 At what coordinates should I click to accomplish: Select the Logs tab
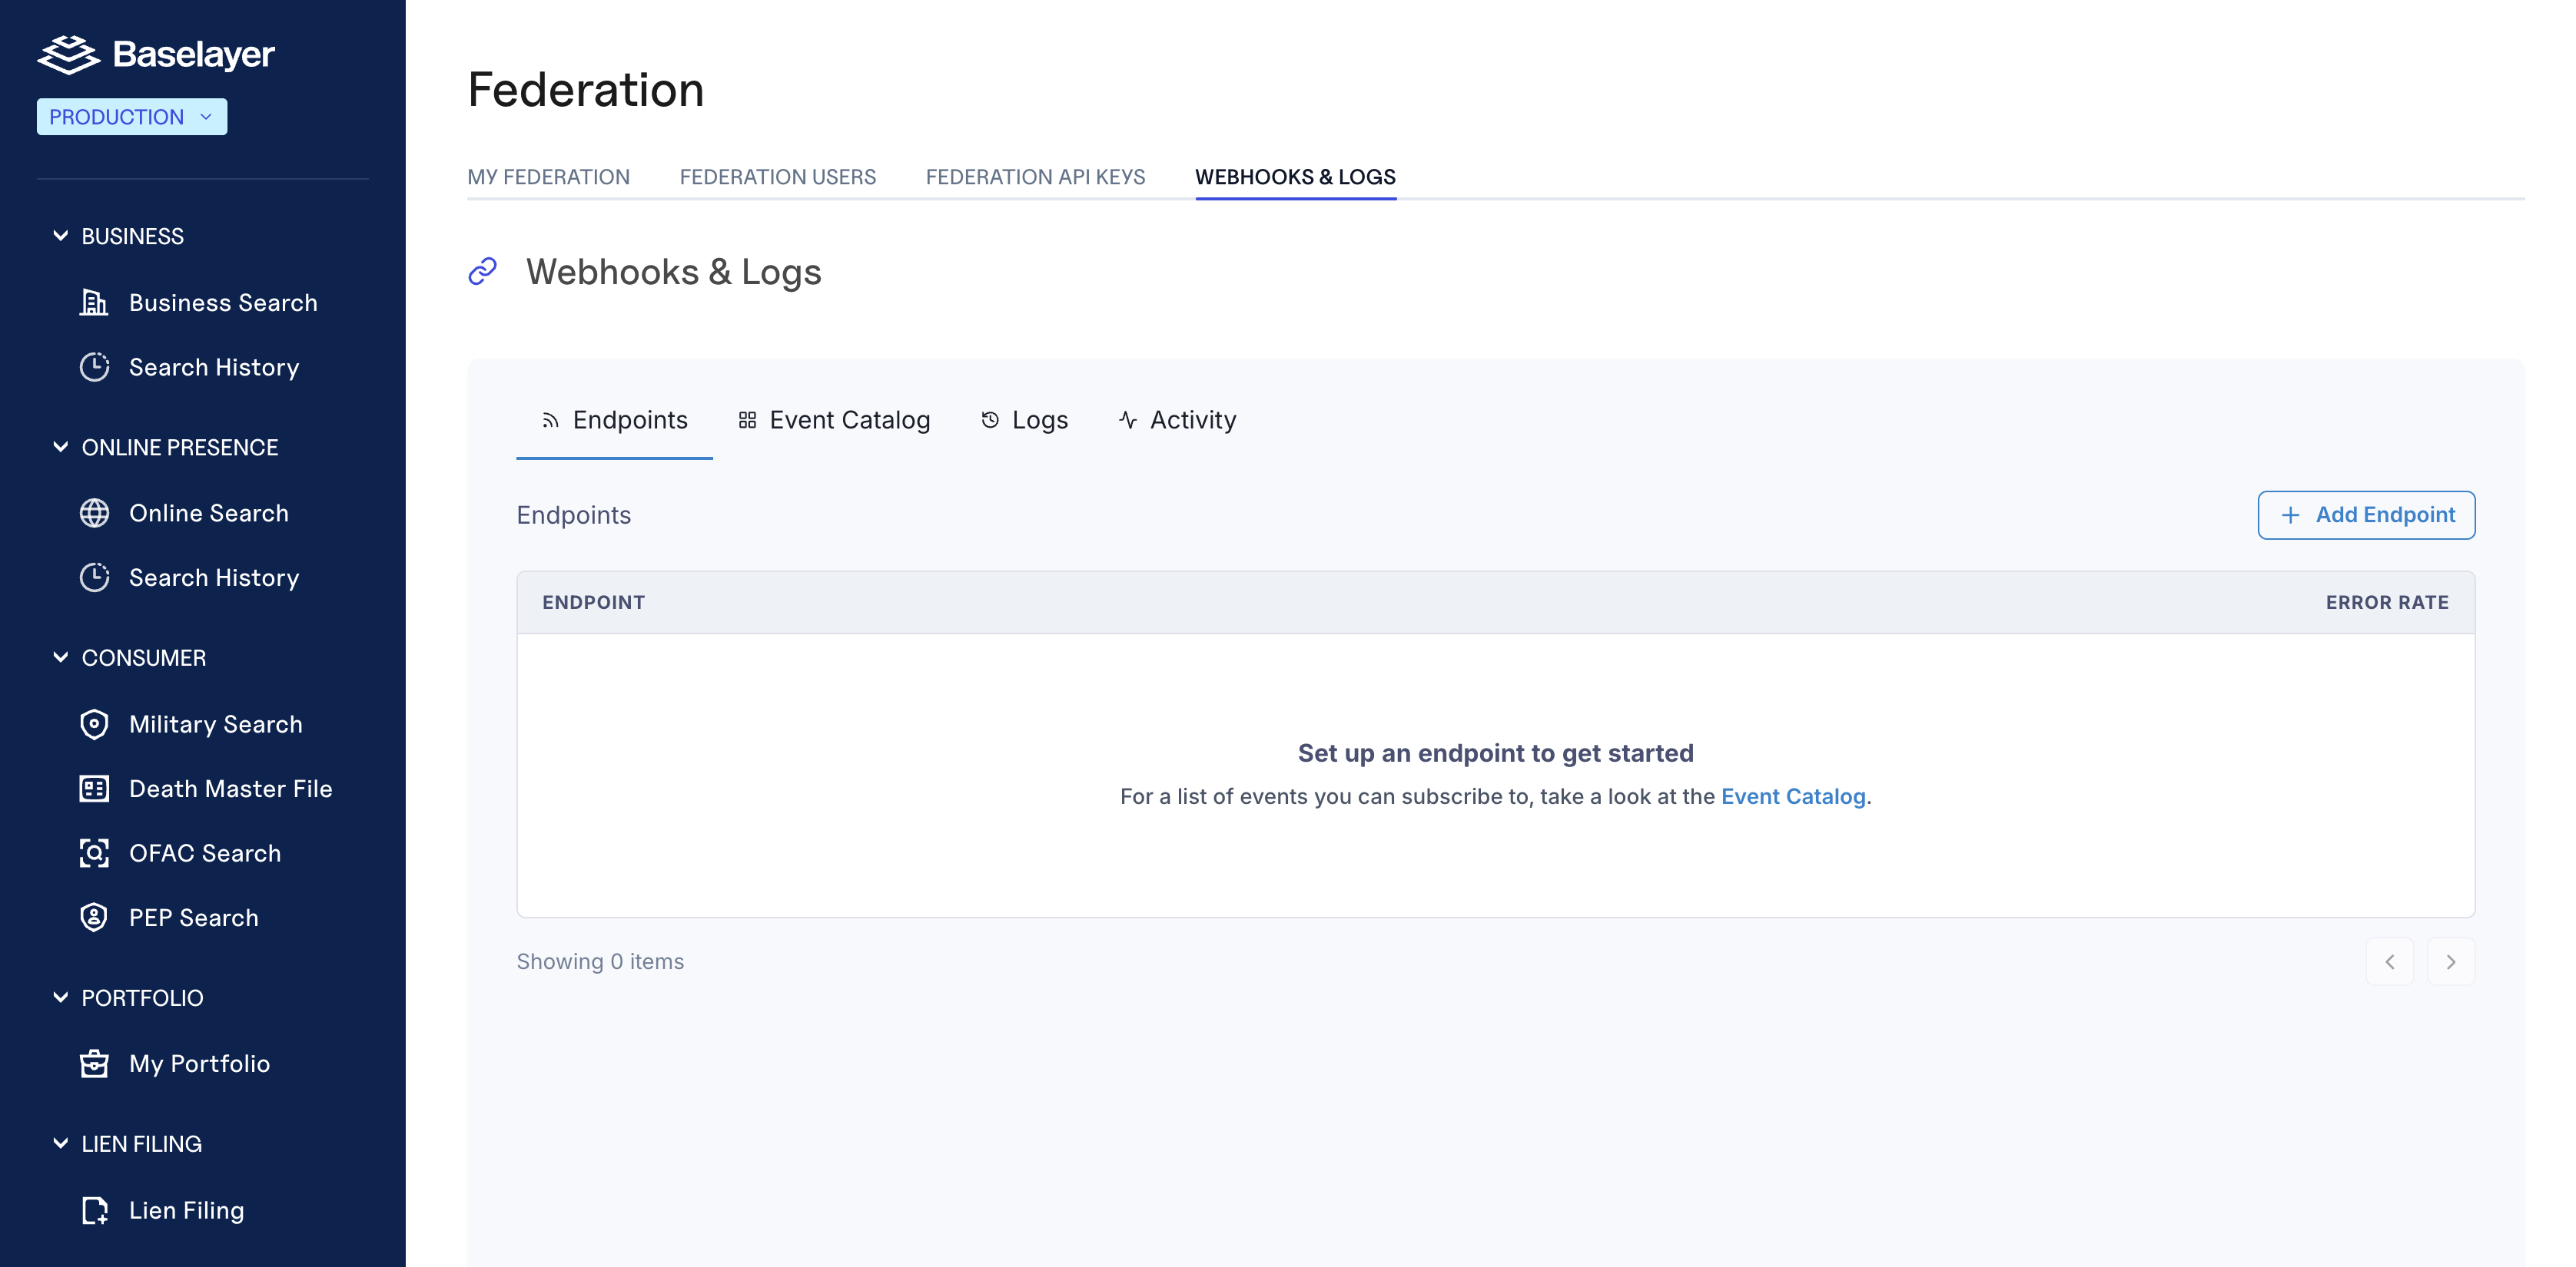[1024, 420]
